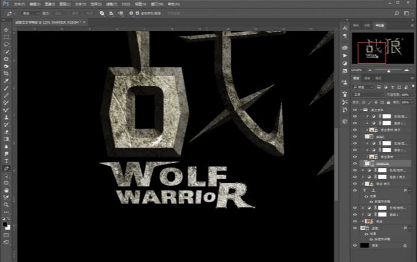The height and width of the screenshot is (262, 417).
Task: Select the Horizontal Type tool
Action: click(x=6, y=161)
